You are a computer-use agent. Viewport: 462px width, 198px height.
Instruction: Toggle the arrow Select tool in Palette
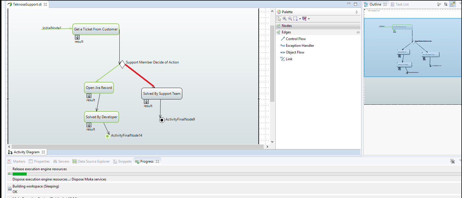coord(279,19)
